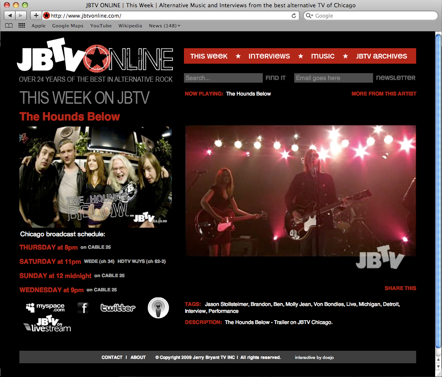Show Top Sites grid icon

(x=22, y=26)
